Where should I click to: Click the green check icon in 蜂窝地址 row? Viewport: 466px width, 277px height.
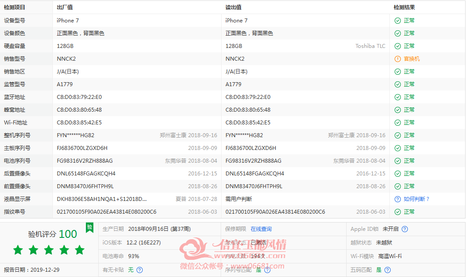[x=397, y=110]
